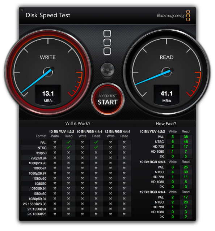This screenshot has height=231, width=215.
Task: Click NTSC 10 Bit YUV read checkmark
Action: 68,147
